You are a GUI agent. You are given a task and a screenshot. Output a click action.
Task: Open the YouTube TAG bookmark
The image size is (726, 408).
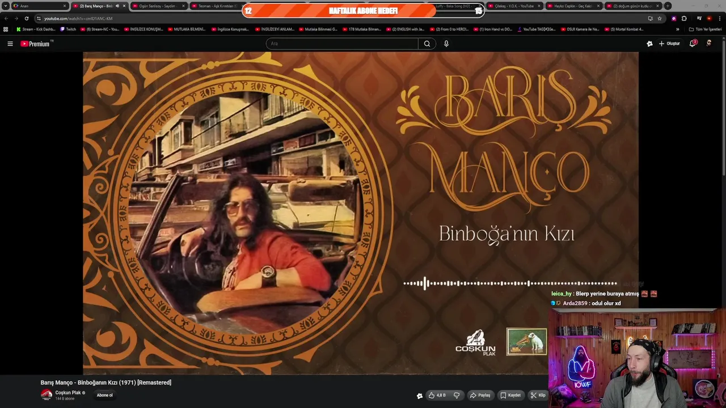coord(537,29)
